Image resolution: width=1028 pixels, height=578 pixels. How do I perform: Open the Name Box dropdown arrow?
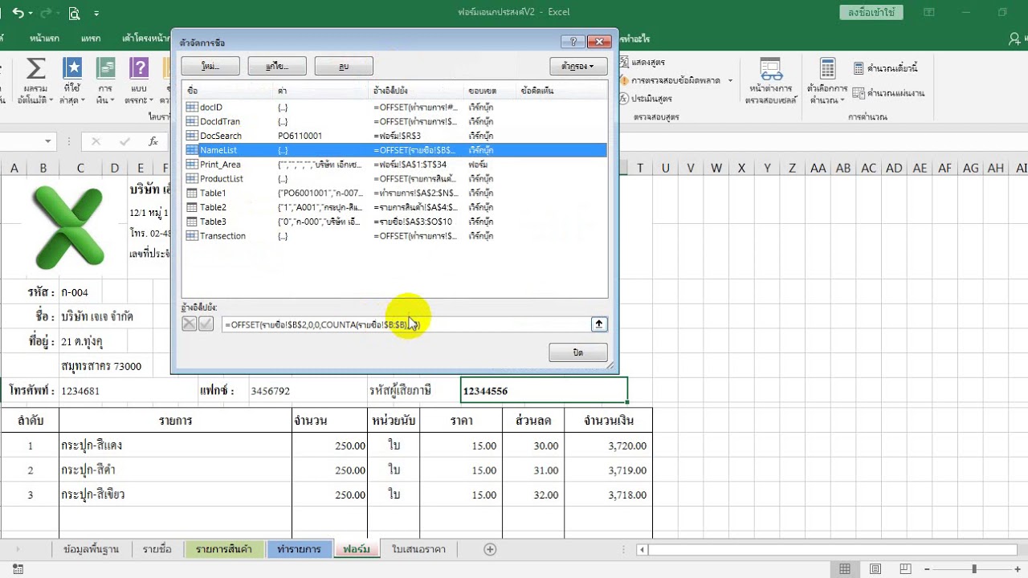48,142
